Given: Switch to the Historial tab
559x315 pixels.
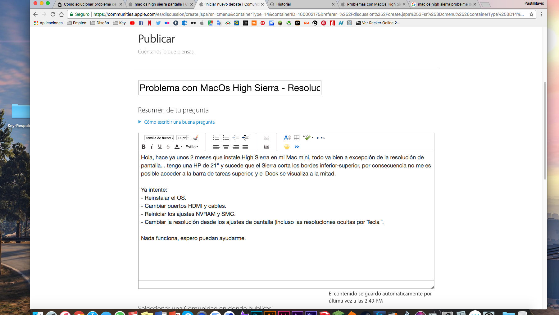Looking at the screenshot, I should [x=302, y=4].
